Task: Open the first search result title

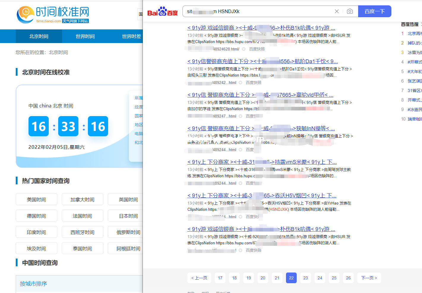Action: (x=261, y=28)
